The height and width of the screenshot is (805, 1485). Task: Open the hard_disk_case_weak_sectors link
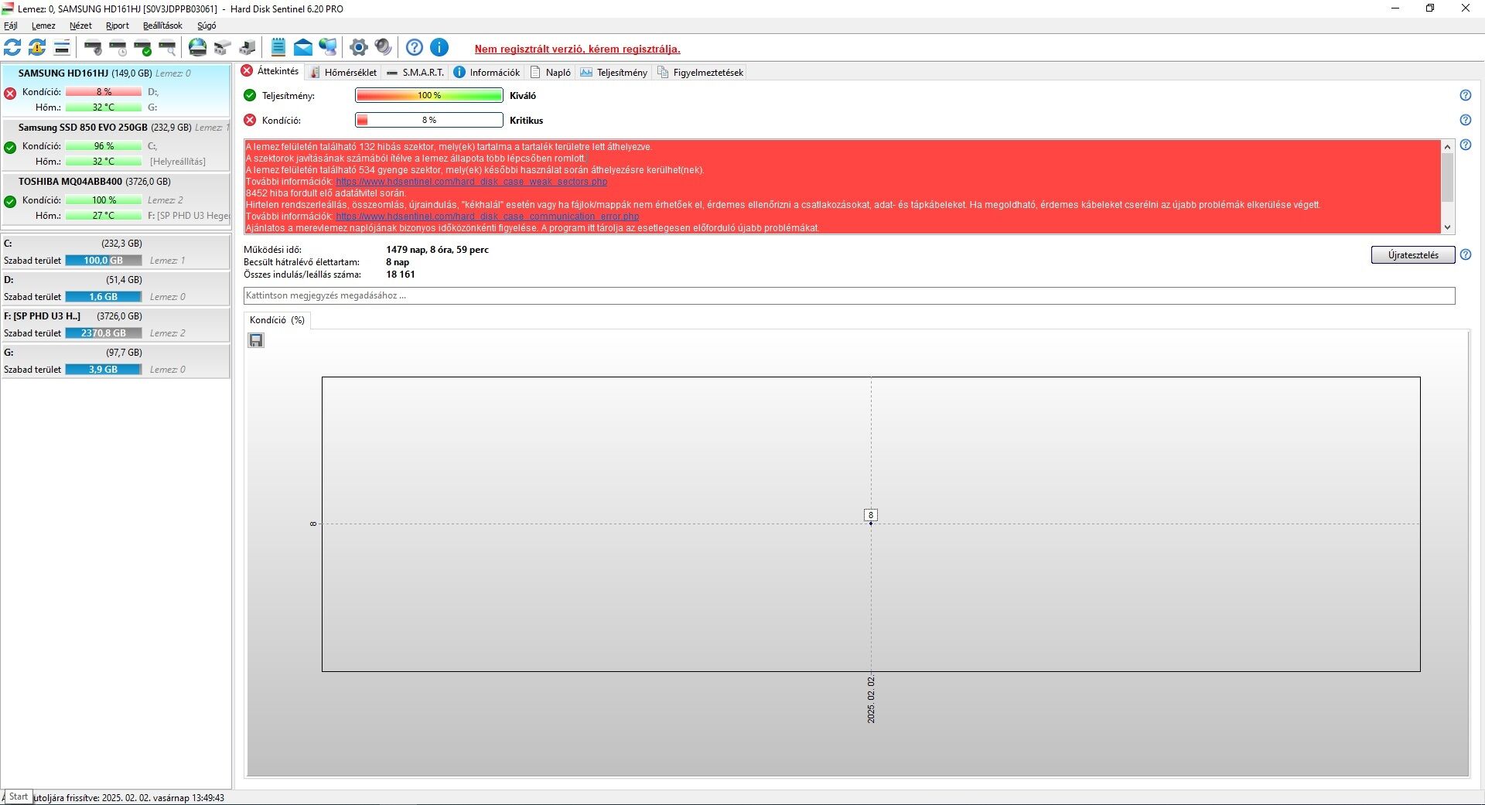coord(472,182)
